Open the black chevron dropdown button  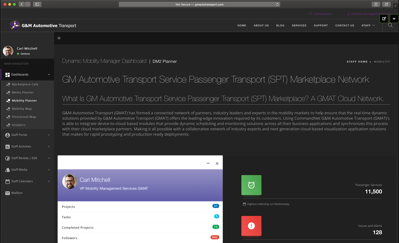pyautogui.click(x=394, y=19)
